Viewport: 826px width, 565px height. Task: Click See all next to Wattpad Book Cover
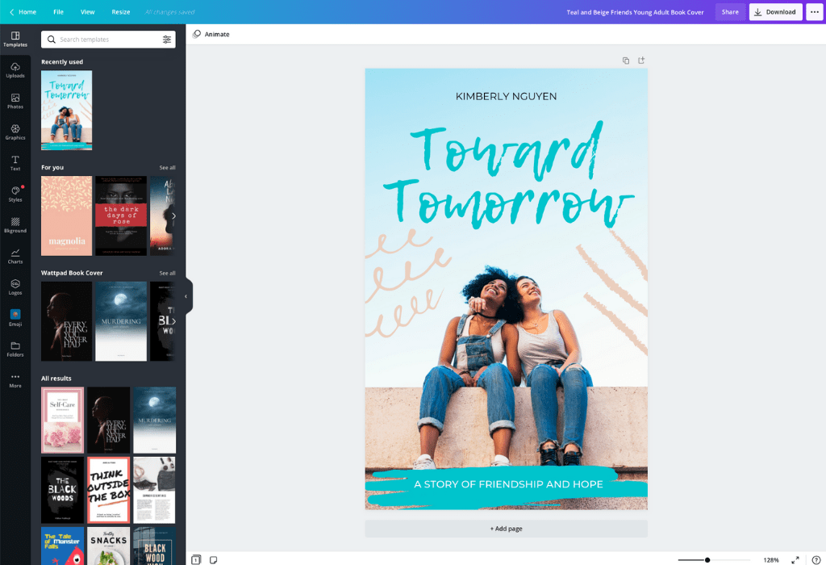click(167, 273)
